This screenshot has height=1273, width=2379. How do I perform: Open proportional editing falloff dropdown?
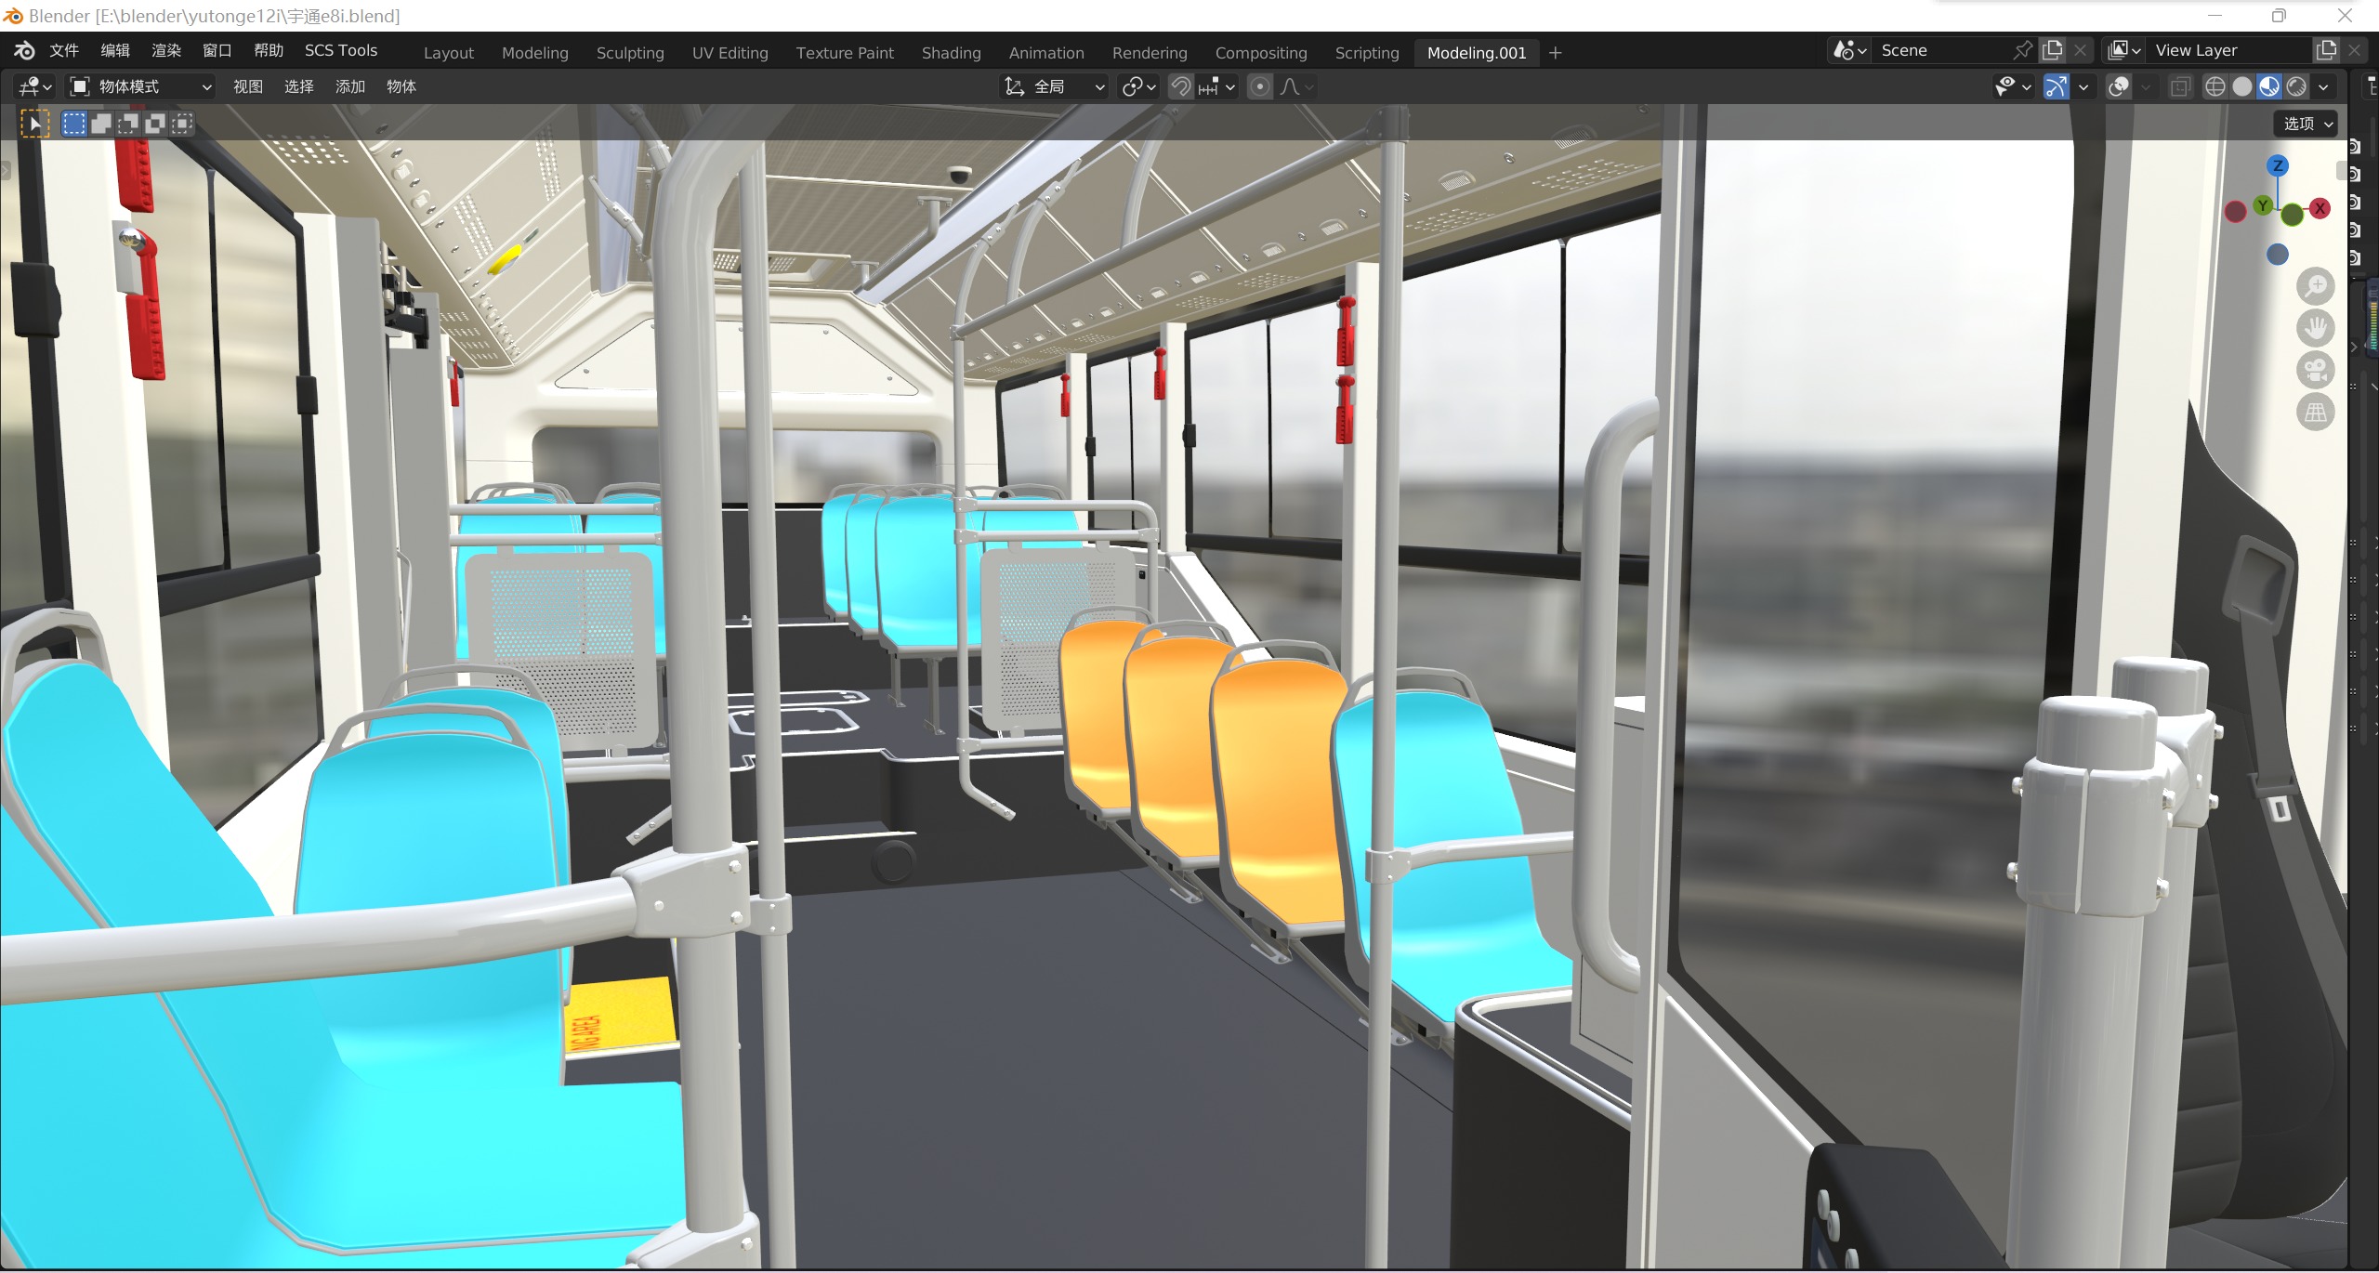pyautogui.click(x=1297, y=86)
